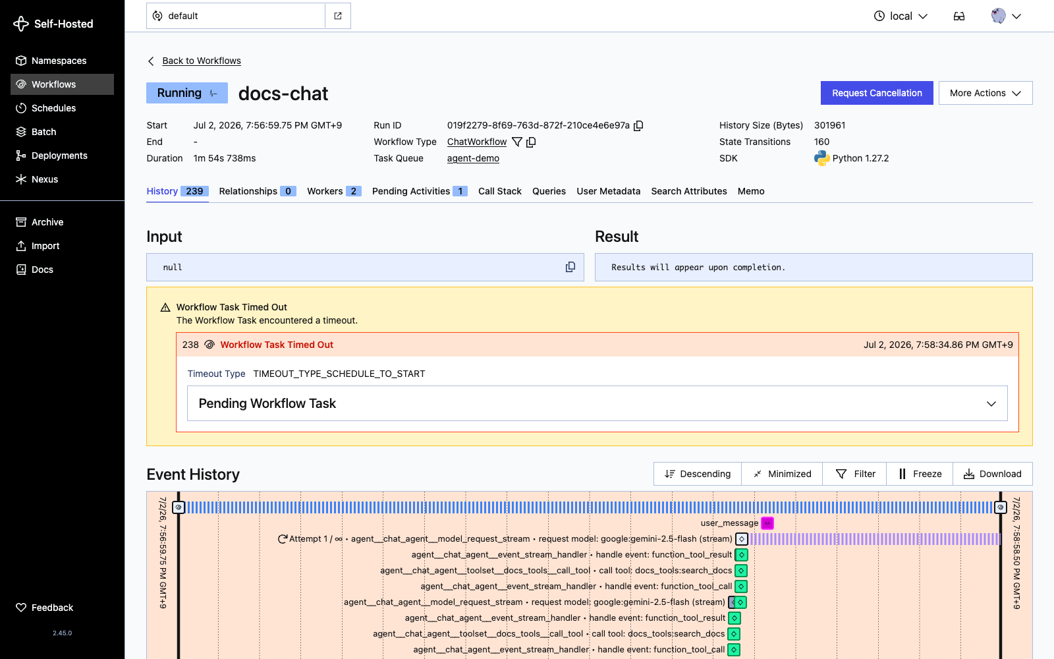
Task: Open Docs in the sidebar
Action: click(62, 270)
